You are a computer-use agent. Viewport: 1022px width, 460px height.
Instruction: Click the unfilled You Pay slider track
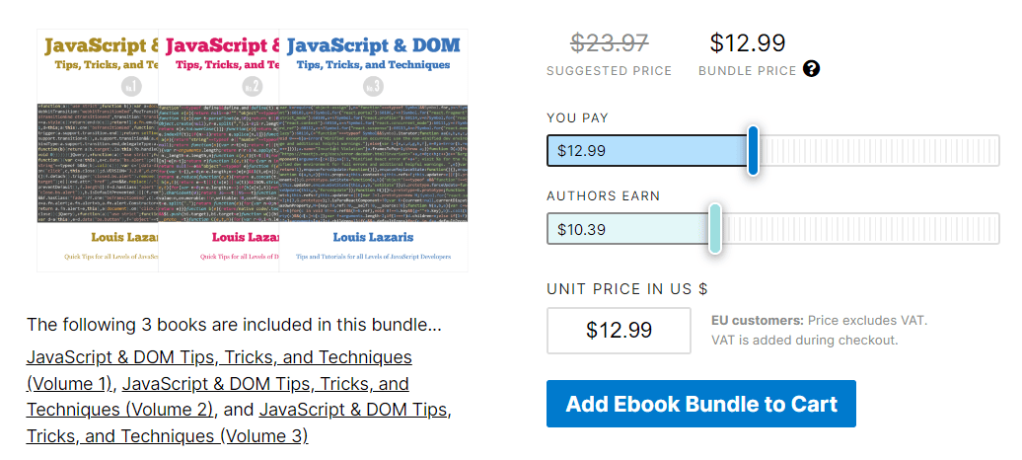pyautogui.click(x=878, y=151)
